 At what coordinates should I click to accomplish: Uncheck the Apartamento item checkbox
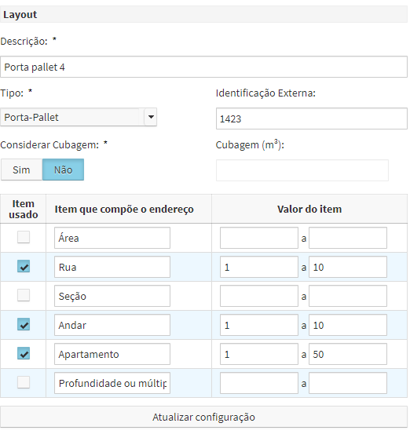(x=24, y=353)
